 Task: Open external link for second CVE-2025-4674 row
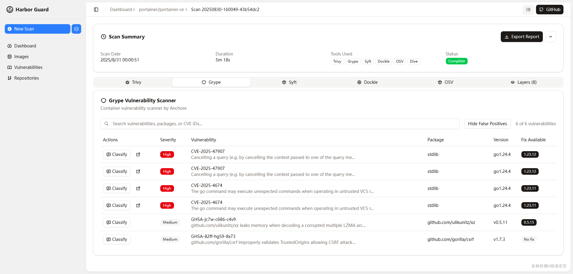138,205
